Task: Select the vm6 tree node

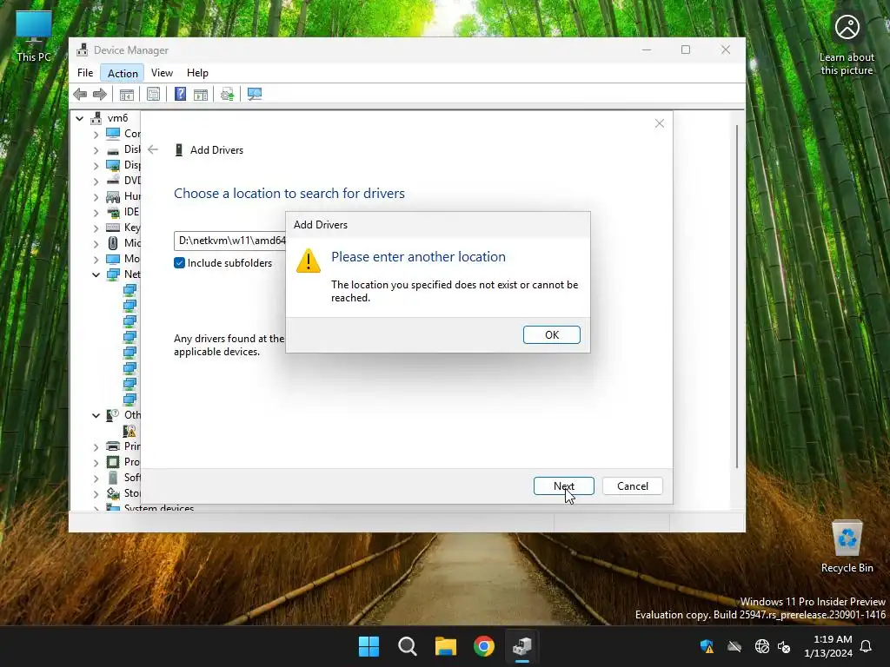Action: (x=117, y=118)
